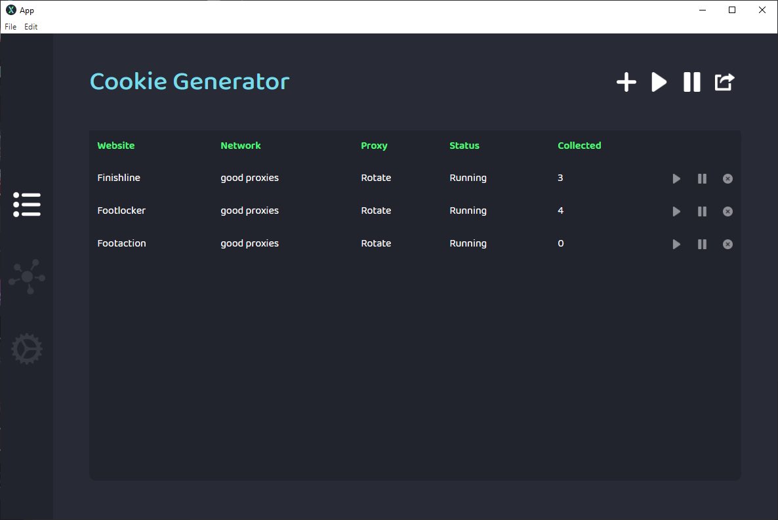Click Rotate in the Footlocker row

[376, 210]
